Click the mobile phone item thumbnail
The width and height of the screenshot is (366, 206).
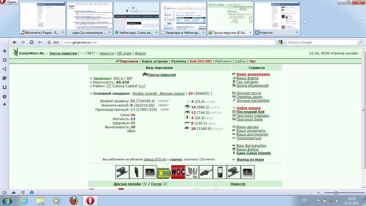click(x=220, y=172)
